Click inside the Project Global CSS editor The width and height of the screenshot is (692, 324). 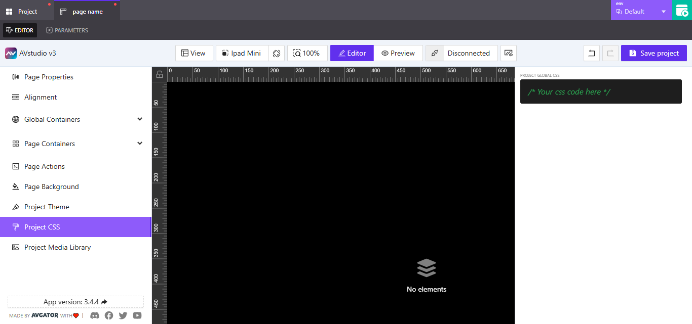click(600, 91)
